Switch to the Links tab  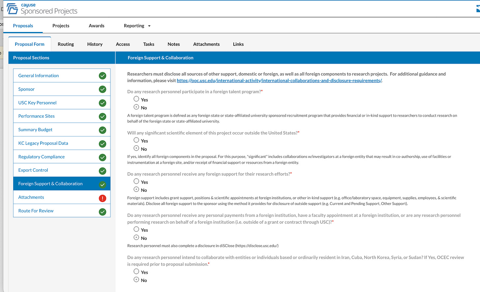point(238,44)
